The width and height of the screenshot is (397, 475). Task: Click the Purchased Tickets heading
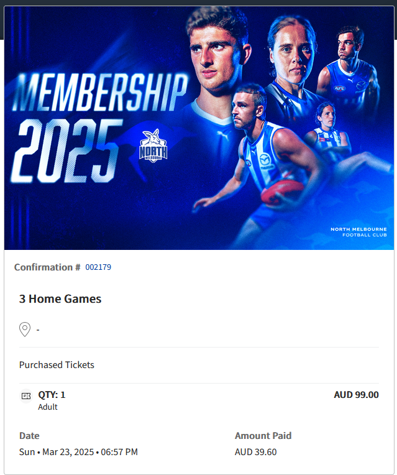click(x=57, y=365)
